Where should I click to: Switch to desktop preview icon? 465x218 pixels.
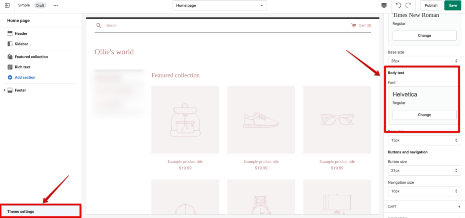[384, 5]
